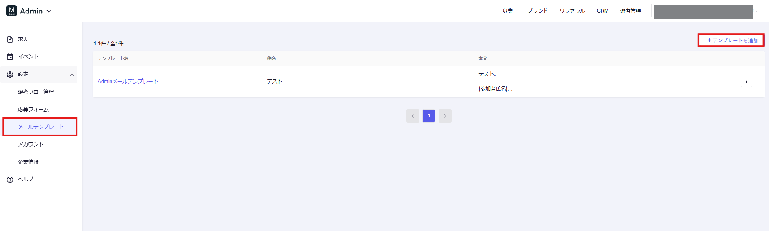Click the イベント calendar icon
This screenshot has height=231, width=769.
tap(10, 57)
